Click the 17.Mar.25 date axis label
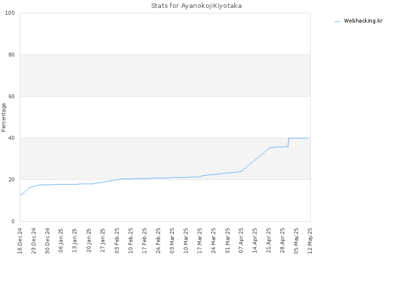The height and width of the screenshot is (295, 394). (200, 241)
